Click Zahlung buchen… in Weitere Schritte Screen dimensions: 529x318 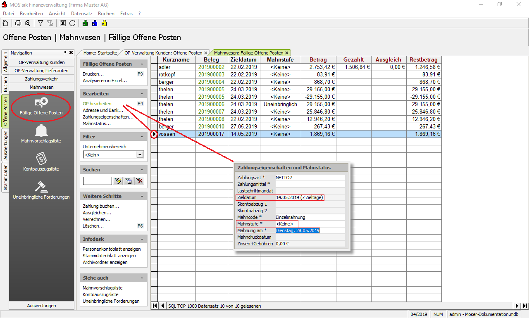click(x=101, y=206)
